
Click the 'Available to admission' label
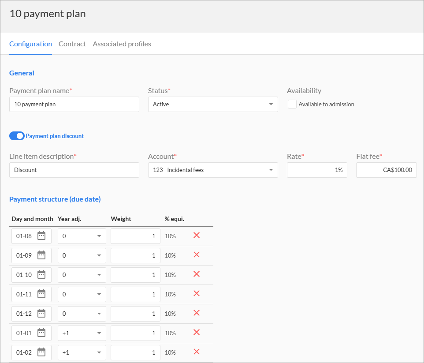[326, 104]
